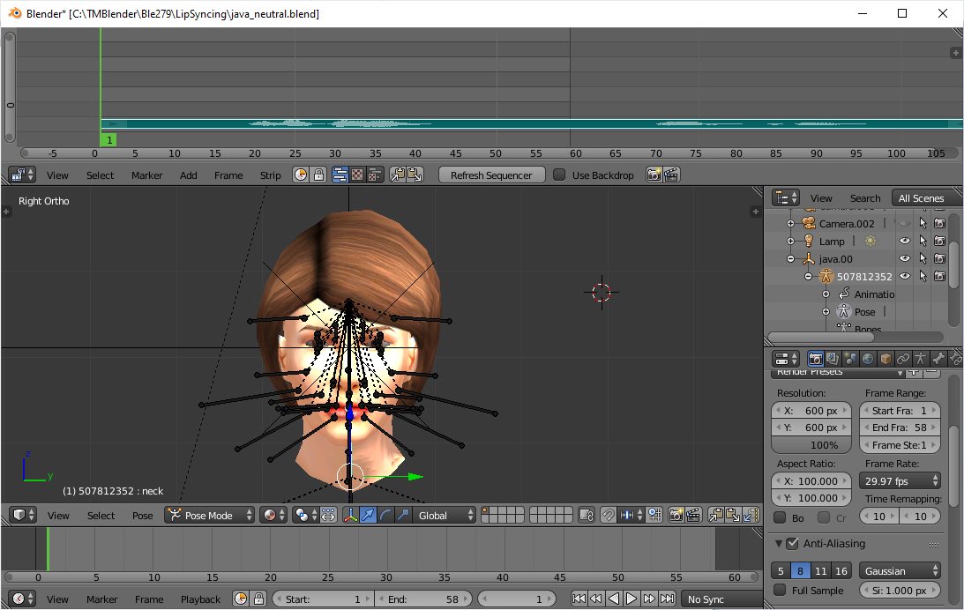Click 3D view OpenGL render animation icon
Screen dimensions: 964x610
click(x=693, y=516)
